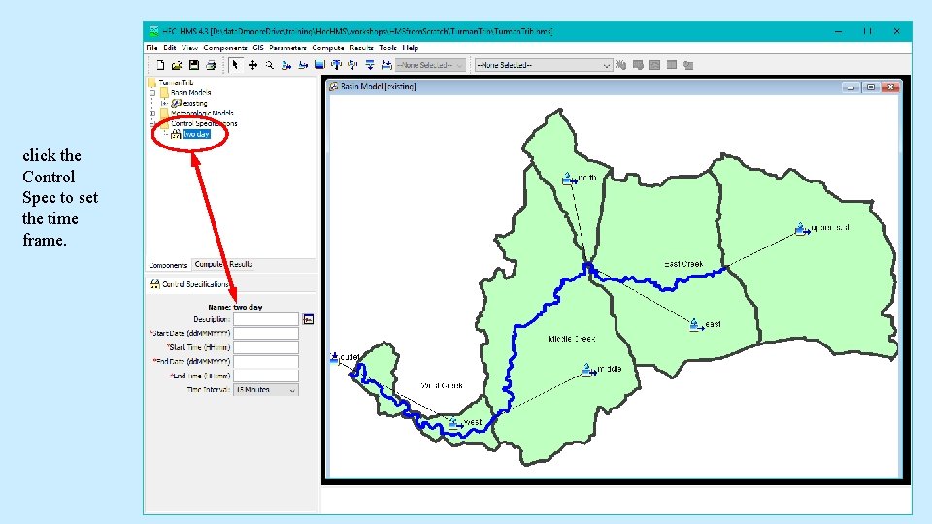Select the Reach creation tool

pos(303,65)
